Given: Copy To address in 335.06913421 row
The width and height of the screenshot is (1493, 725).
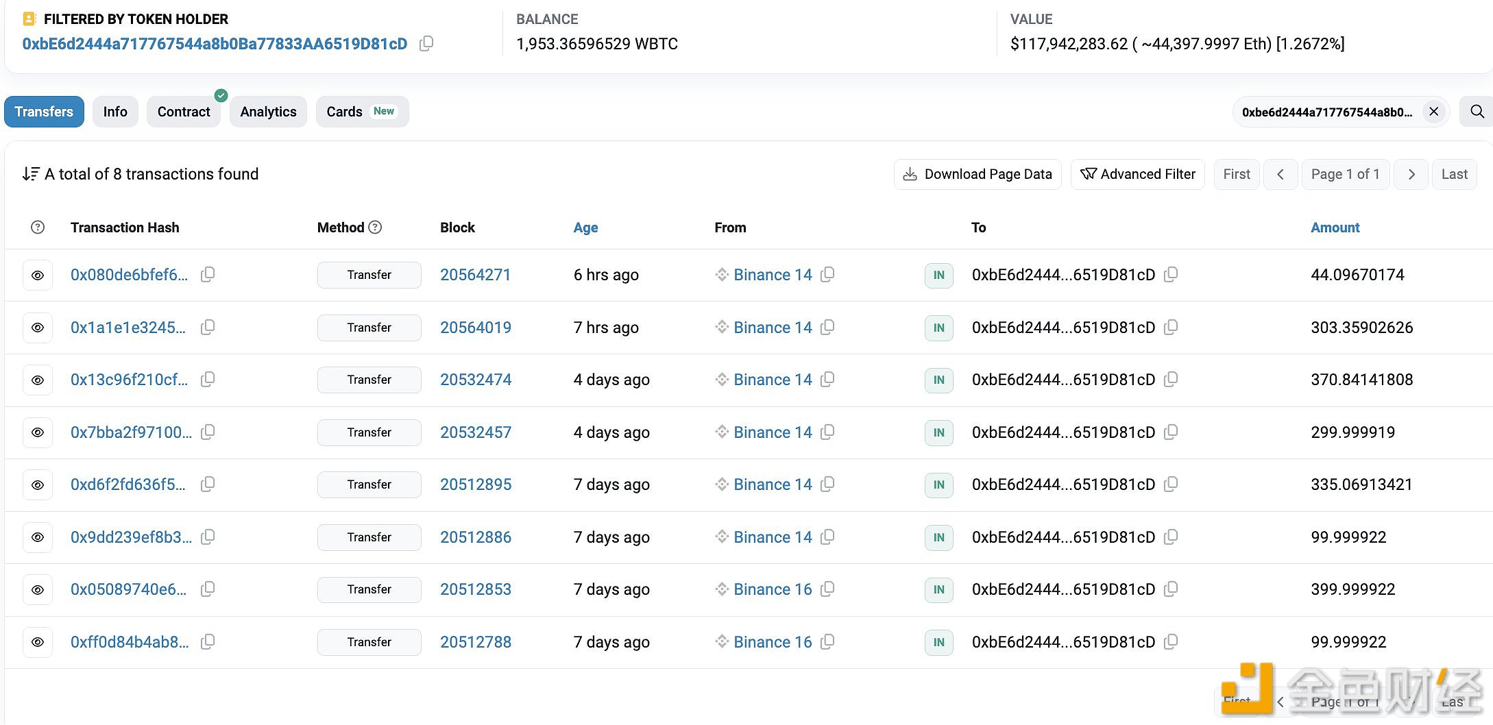Looking at the screenshot, I should click(x=1171, y=484).
